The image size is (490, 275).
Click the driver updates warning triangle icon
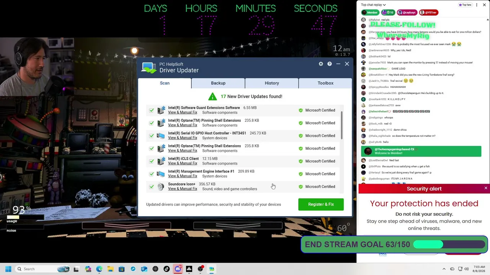212,96
